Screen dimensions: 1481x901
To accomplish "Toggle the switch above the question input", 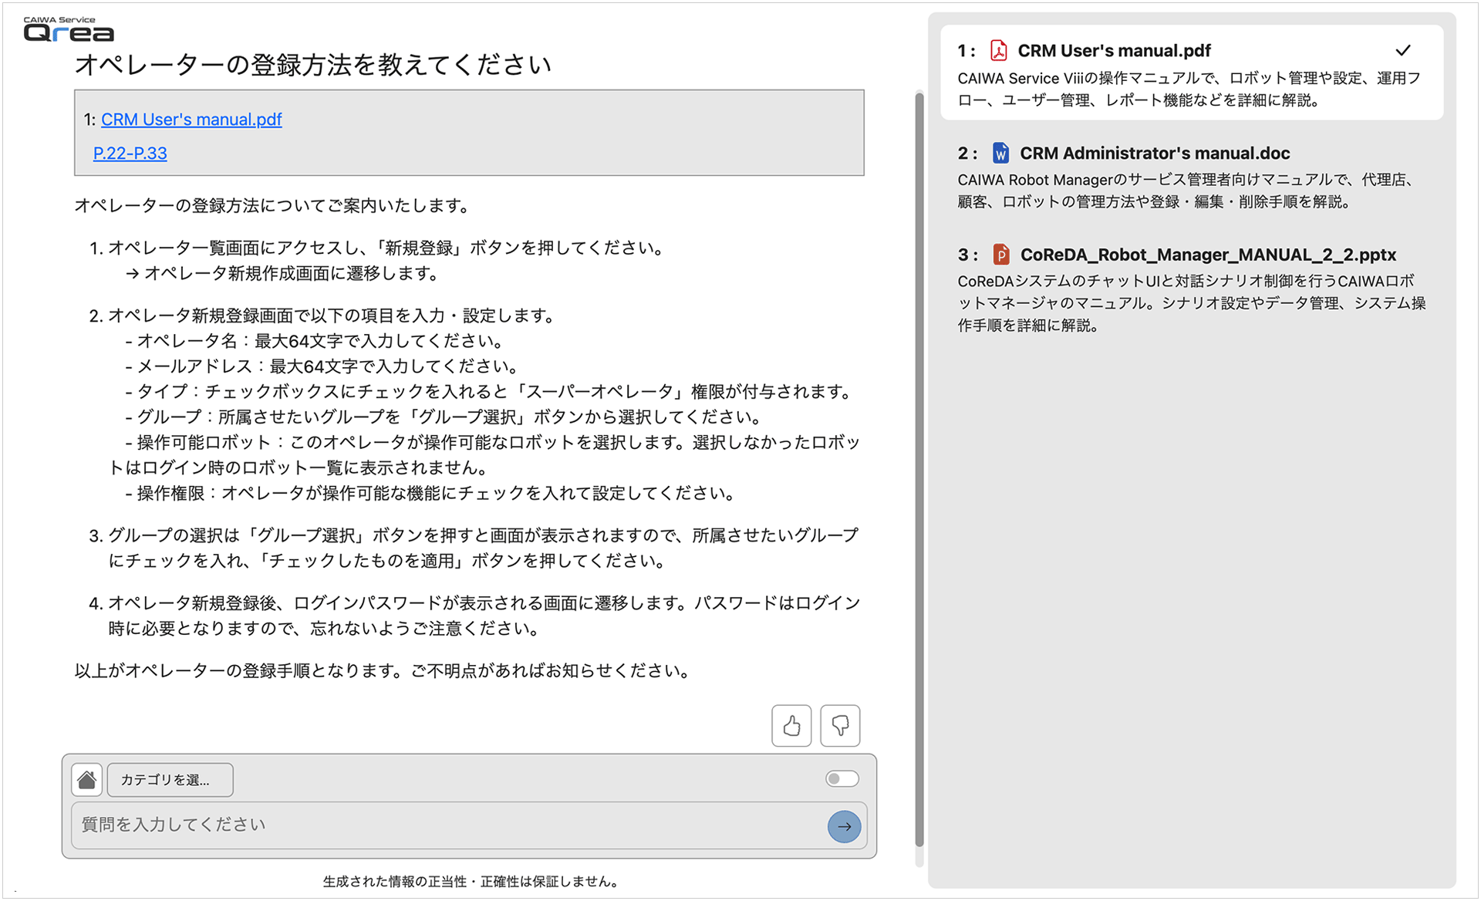I will 842,779.
